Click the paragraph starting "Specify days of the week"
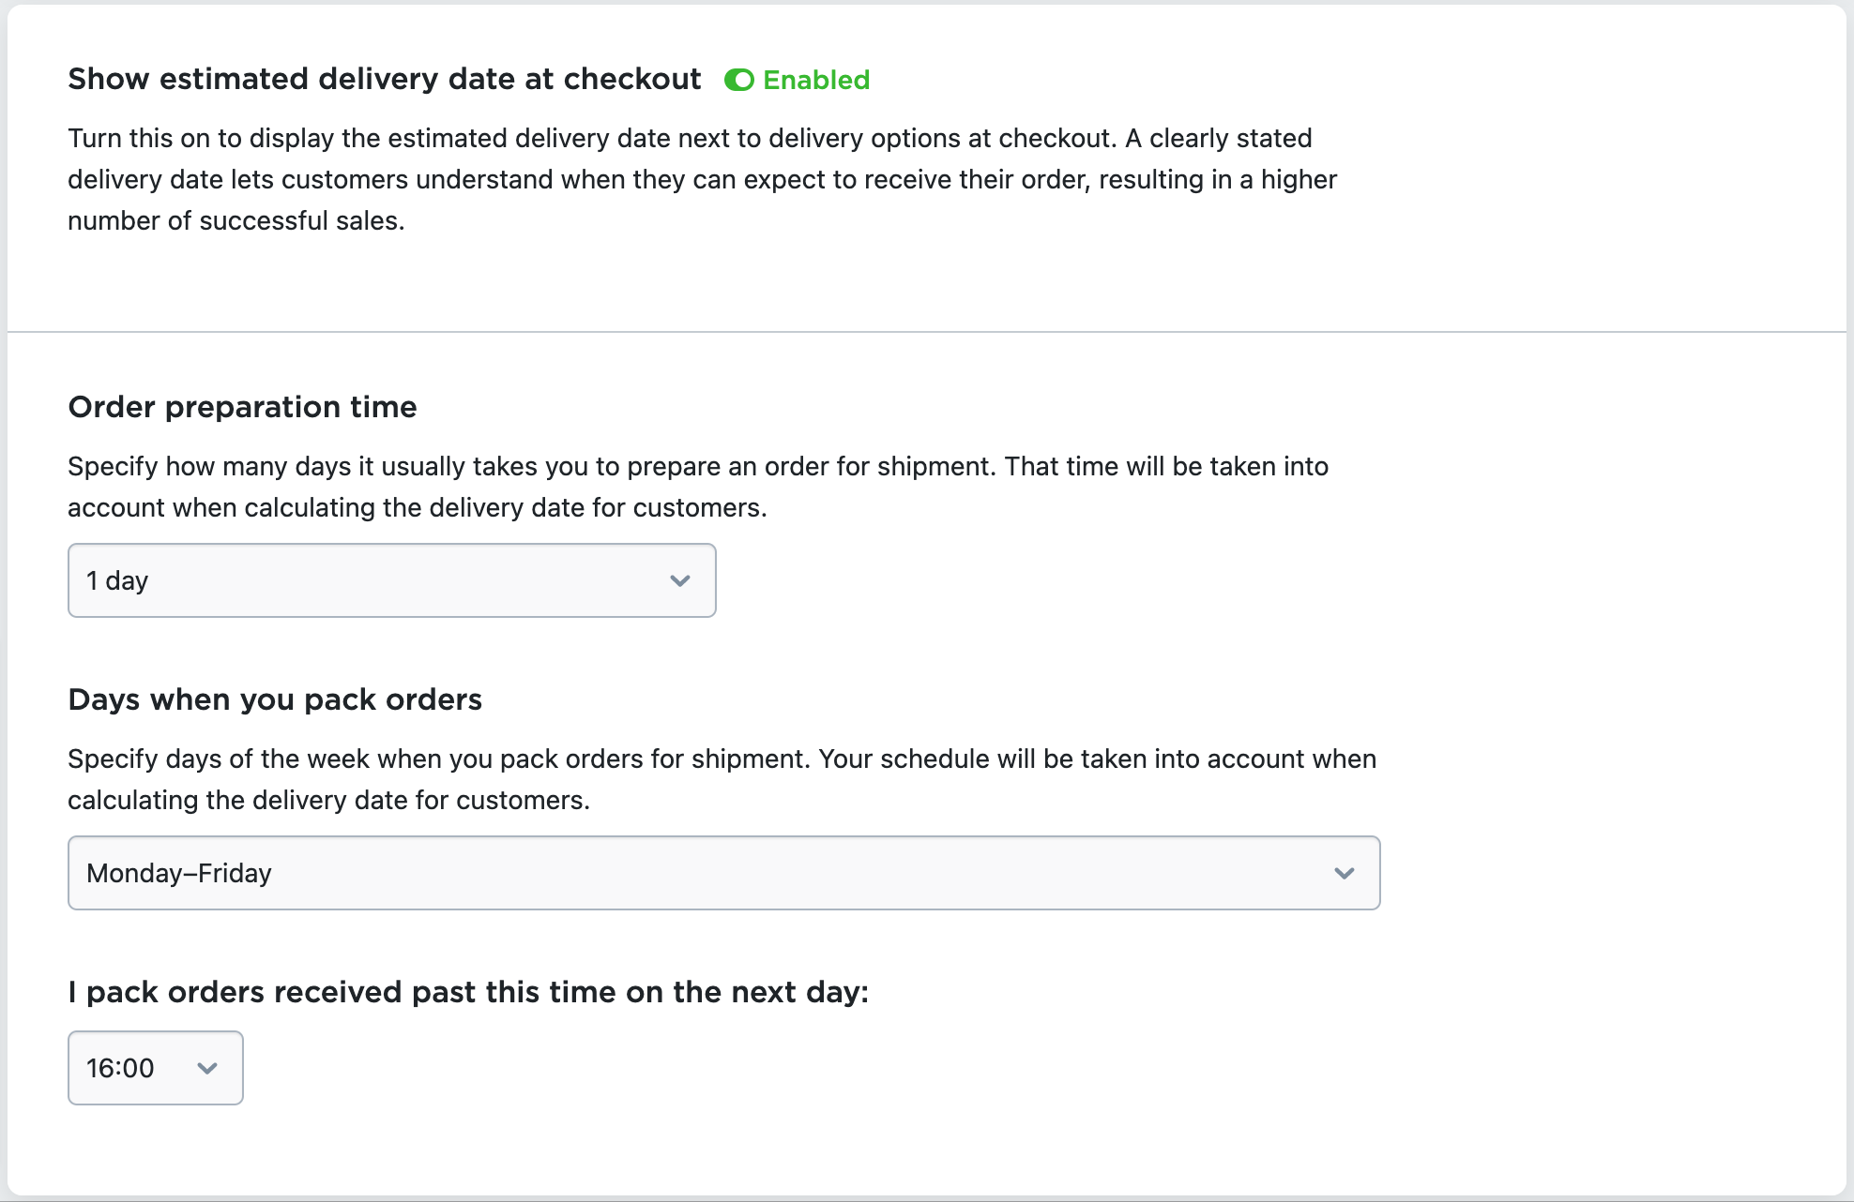Image resolution: width=1854 pixels, height=1202 pixels. [x=722, y=779]
